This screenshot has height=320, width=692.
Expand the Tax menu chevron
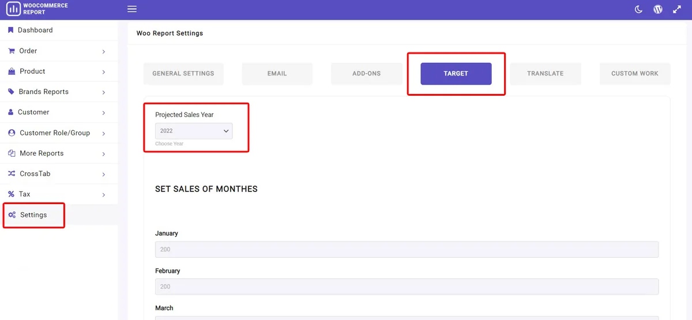[x=104, y=195]
